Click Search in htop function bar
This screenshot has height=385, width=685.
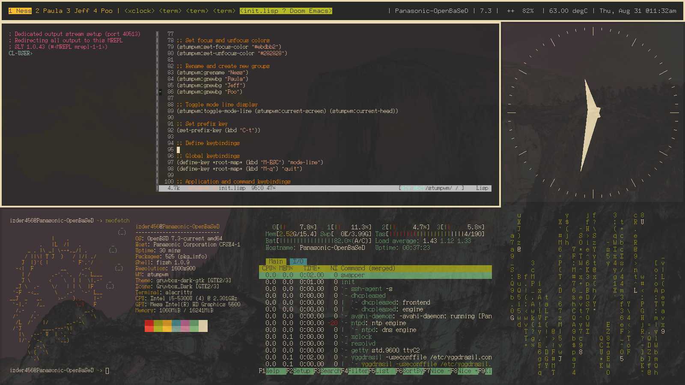coord(331,371)
